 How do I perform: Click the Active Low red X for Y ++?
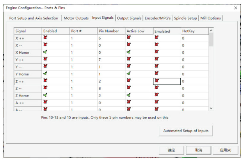(129, 59)
